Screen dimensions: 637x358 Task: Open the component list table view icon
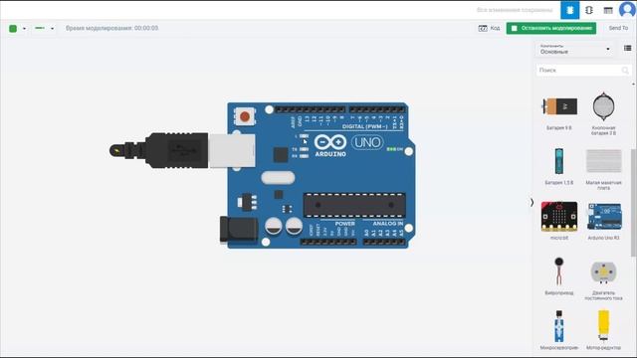pyautogui.click(x=608, y=11)
